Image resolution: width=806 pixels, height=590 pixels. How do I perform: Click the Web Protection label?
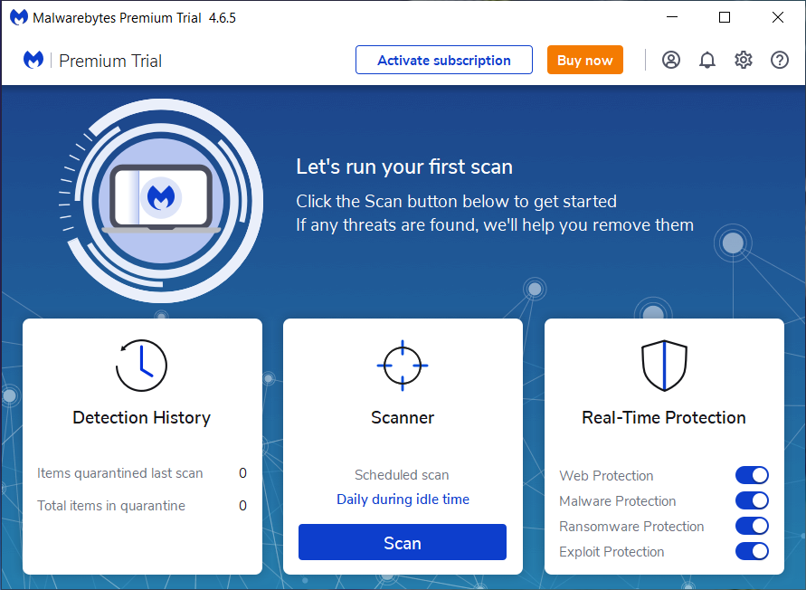pyautogui.click(x=606, y=475)
